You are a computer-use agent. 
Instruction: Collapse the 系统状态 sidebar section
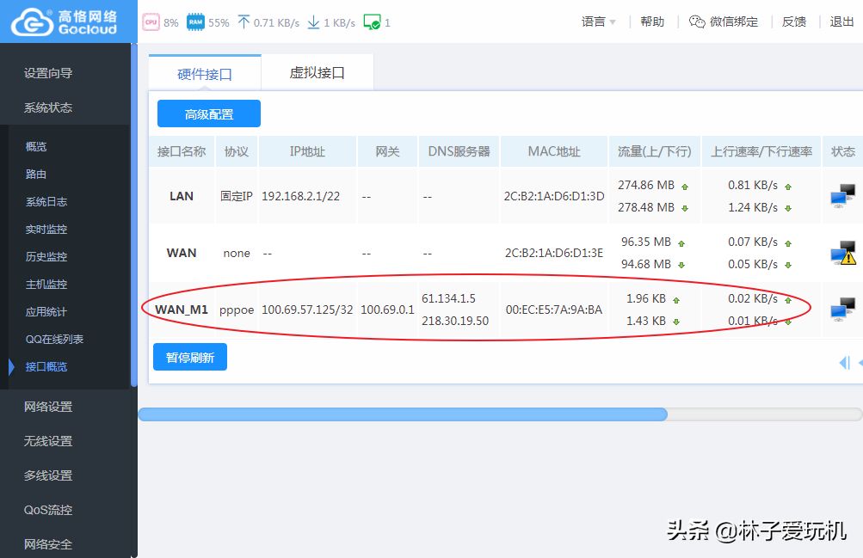click(48, 107)
